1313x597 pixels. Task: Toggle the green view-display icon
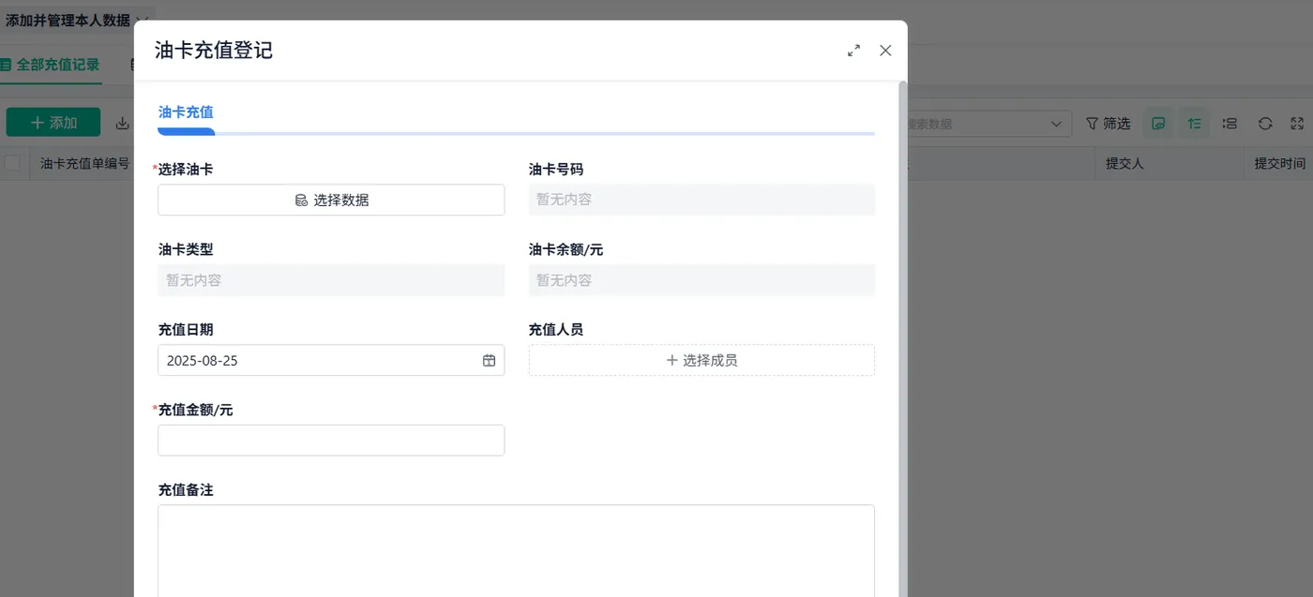point(1158,124)
